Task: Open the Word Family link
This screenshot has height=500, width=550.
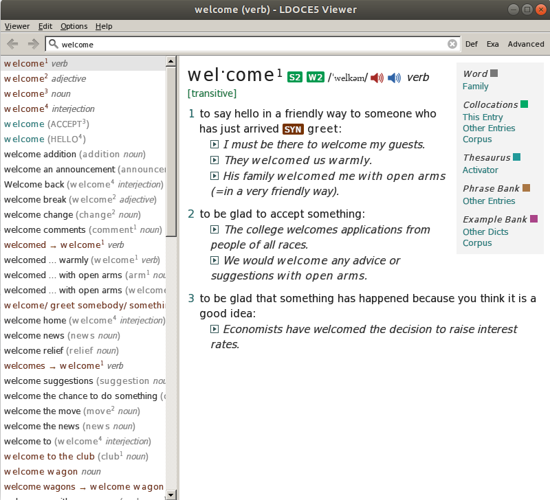Action: [475, 86]
